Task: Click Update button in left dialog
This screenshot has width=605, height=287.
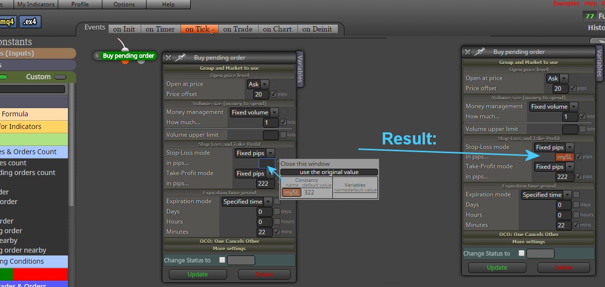Action: 197,274
